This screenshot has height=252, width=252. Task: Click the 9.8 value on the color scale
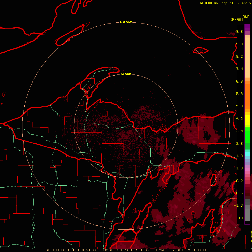[x=239, y=31]
